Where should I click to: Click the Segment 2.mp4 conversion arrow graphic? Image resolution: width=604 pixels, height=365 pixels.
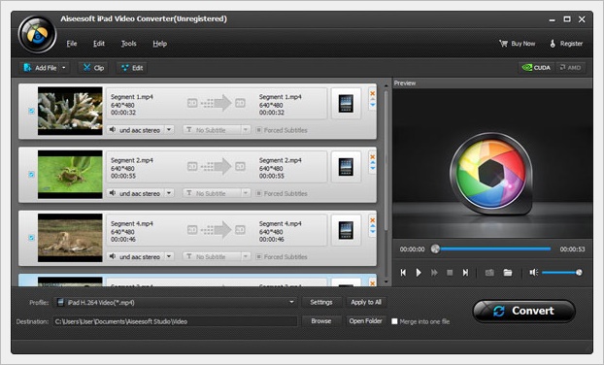pos(217,166)
